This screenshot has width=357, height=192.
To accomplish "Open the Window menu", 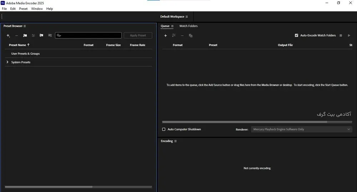I will (x=37, y=9).
